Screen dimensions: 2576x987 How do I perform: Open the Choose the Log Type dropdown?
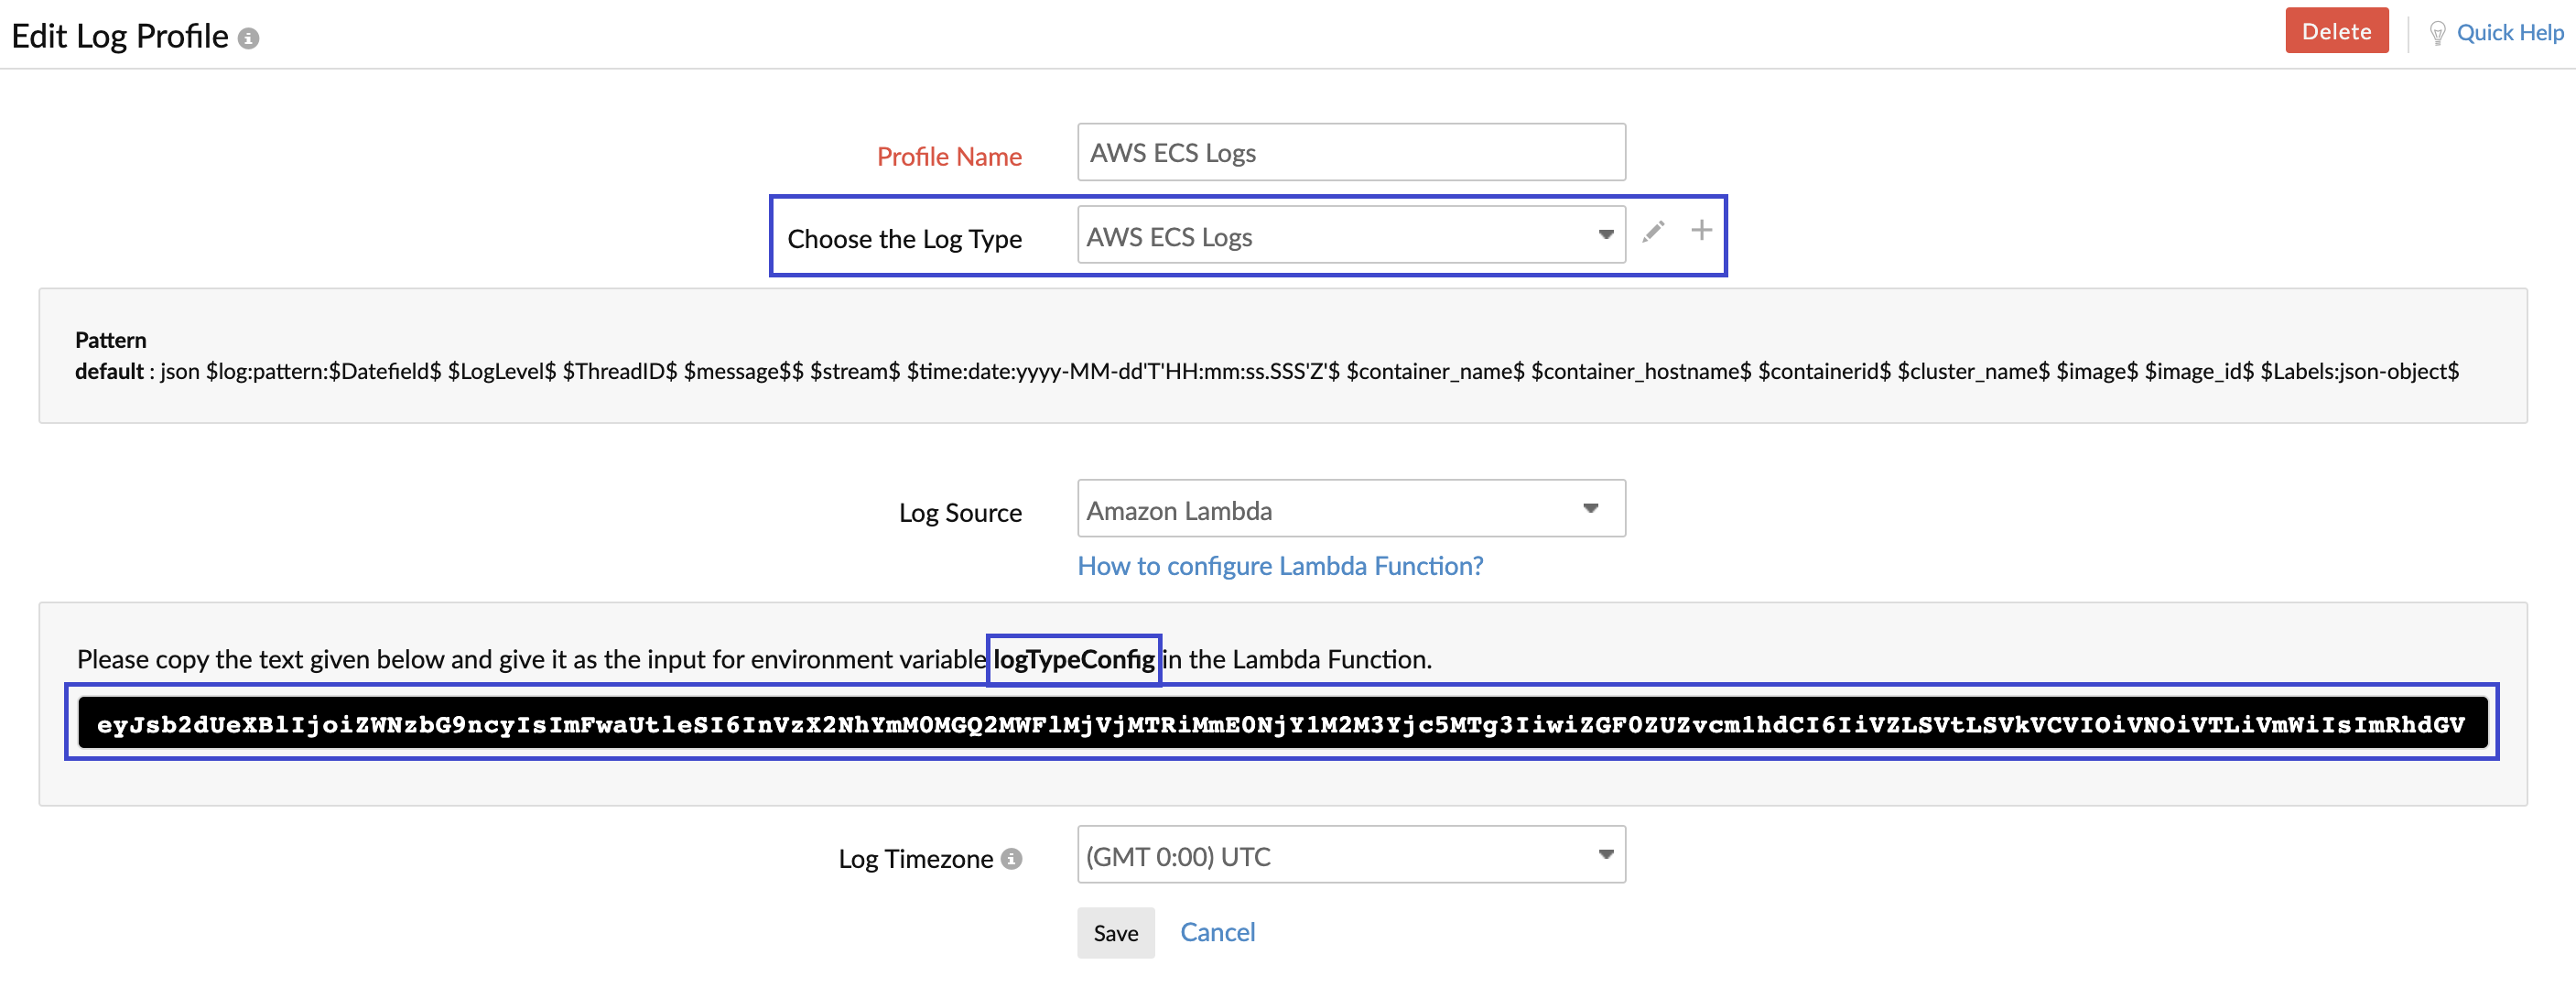1350,236
